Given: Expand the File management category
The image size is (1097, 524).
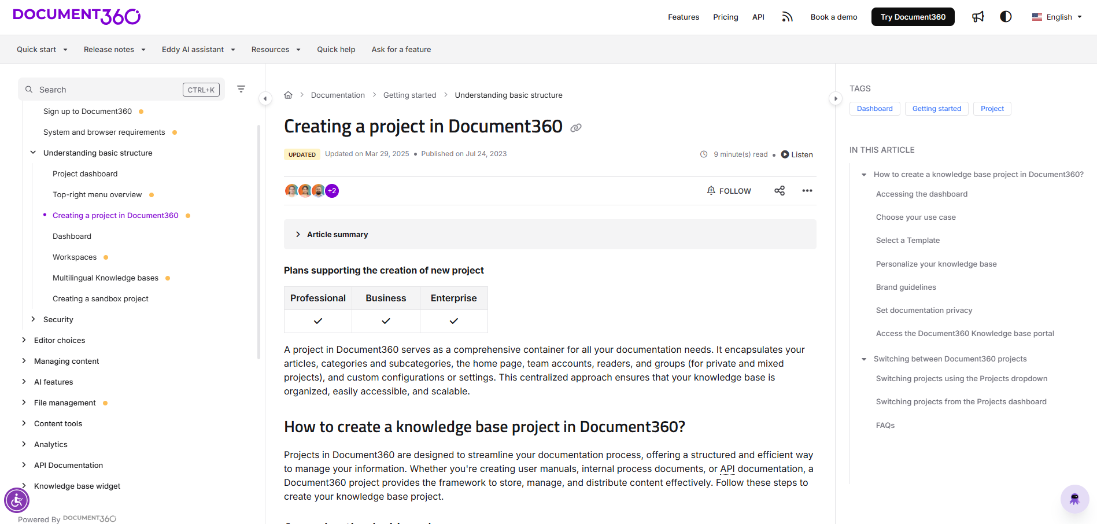Looking at the screenshot, I should [24, 403].
